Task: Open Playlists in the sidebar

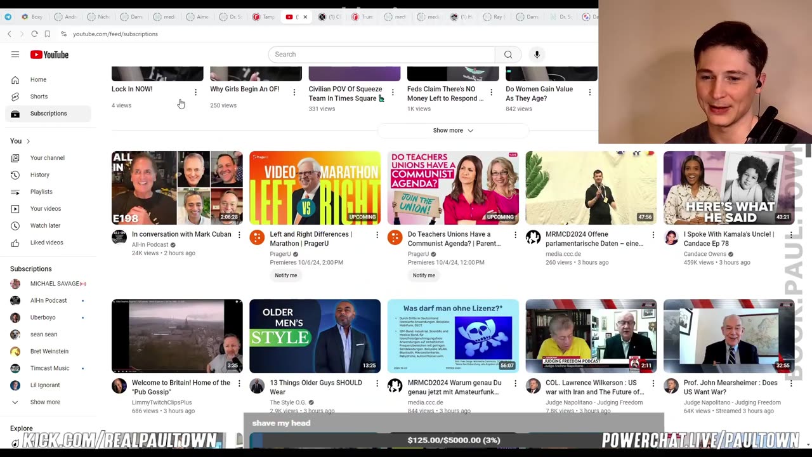Action: 48,192
